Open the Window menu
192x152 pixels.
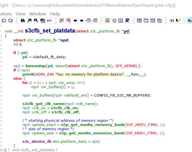point(38,14)
